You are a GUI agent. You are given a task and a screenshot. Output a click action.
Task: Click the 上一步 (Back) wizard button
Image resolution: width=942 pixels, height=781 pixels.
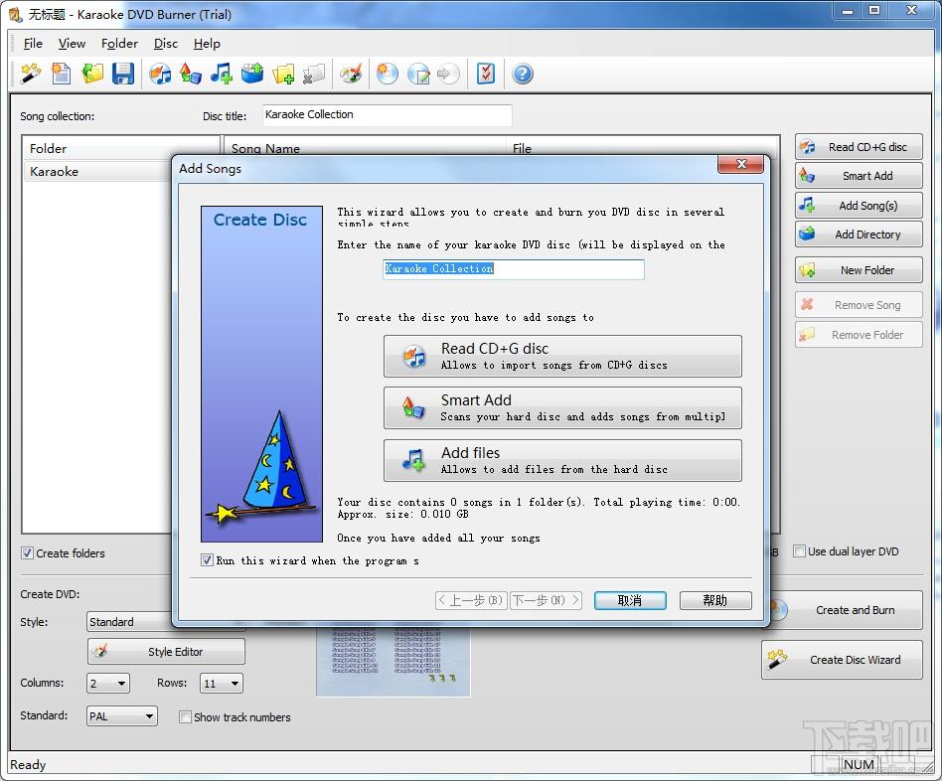point(472,600)
